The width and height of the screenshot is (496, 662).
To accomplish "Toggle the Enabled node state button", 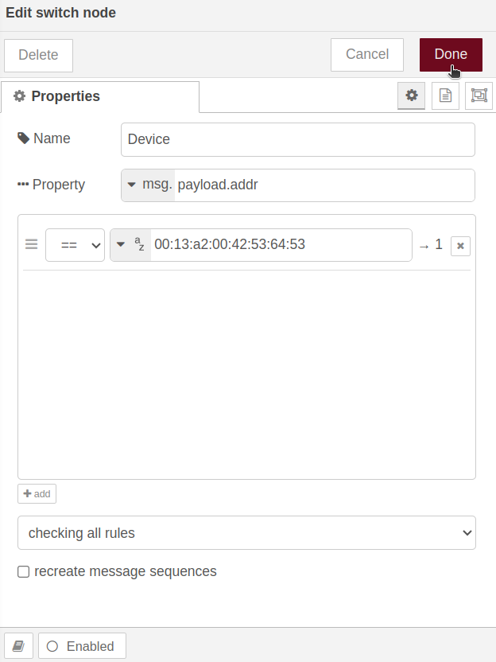I will [82, 645].
